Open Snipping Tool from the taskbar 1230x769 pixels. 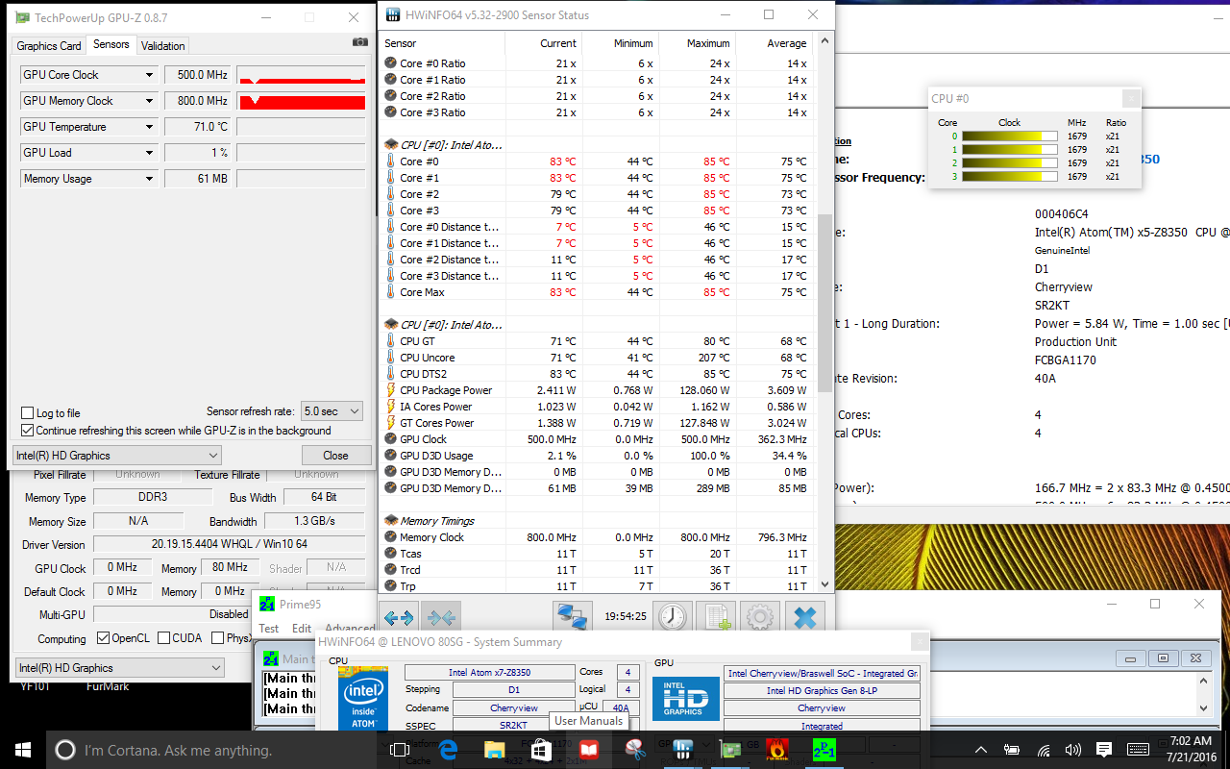click(636, 750)
